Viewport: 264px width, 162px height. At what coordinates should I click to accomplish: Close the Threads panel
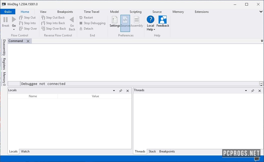pyautogui.click(x=260, y=91)
